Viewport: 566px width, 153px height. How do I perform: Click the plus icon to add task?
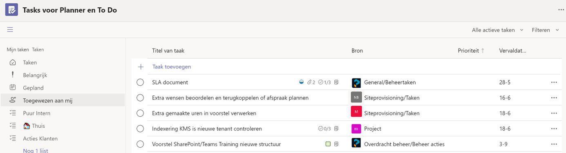[x=141, y=67]
